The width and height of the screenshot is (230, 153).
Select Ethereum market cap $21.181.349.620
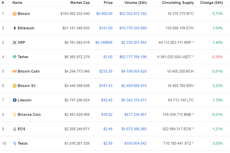click(76, 28)
